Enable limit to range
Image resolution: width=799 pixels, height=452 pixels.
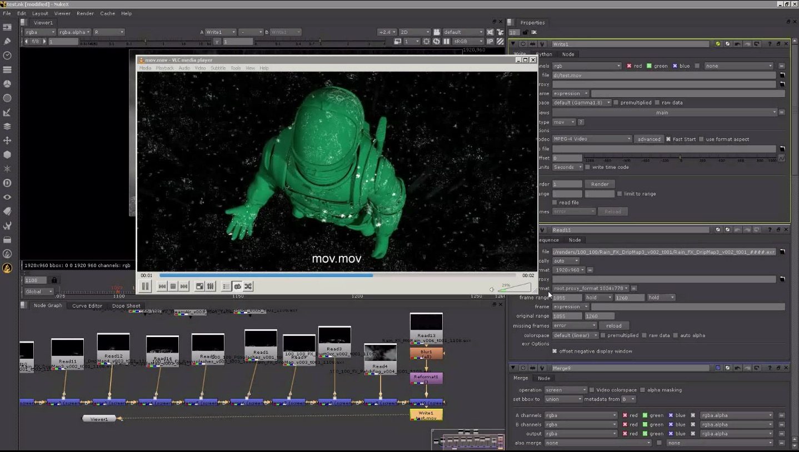[620, 193]
